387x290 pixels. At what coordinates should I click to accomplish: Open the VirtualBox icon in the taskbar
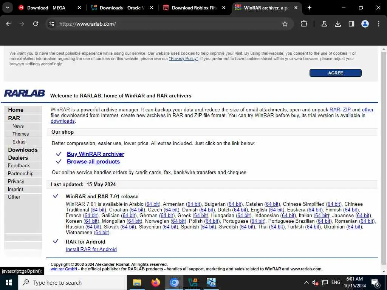[x=193, y=282]
